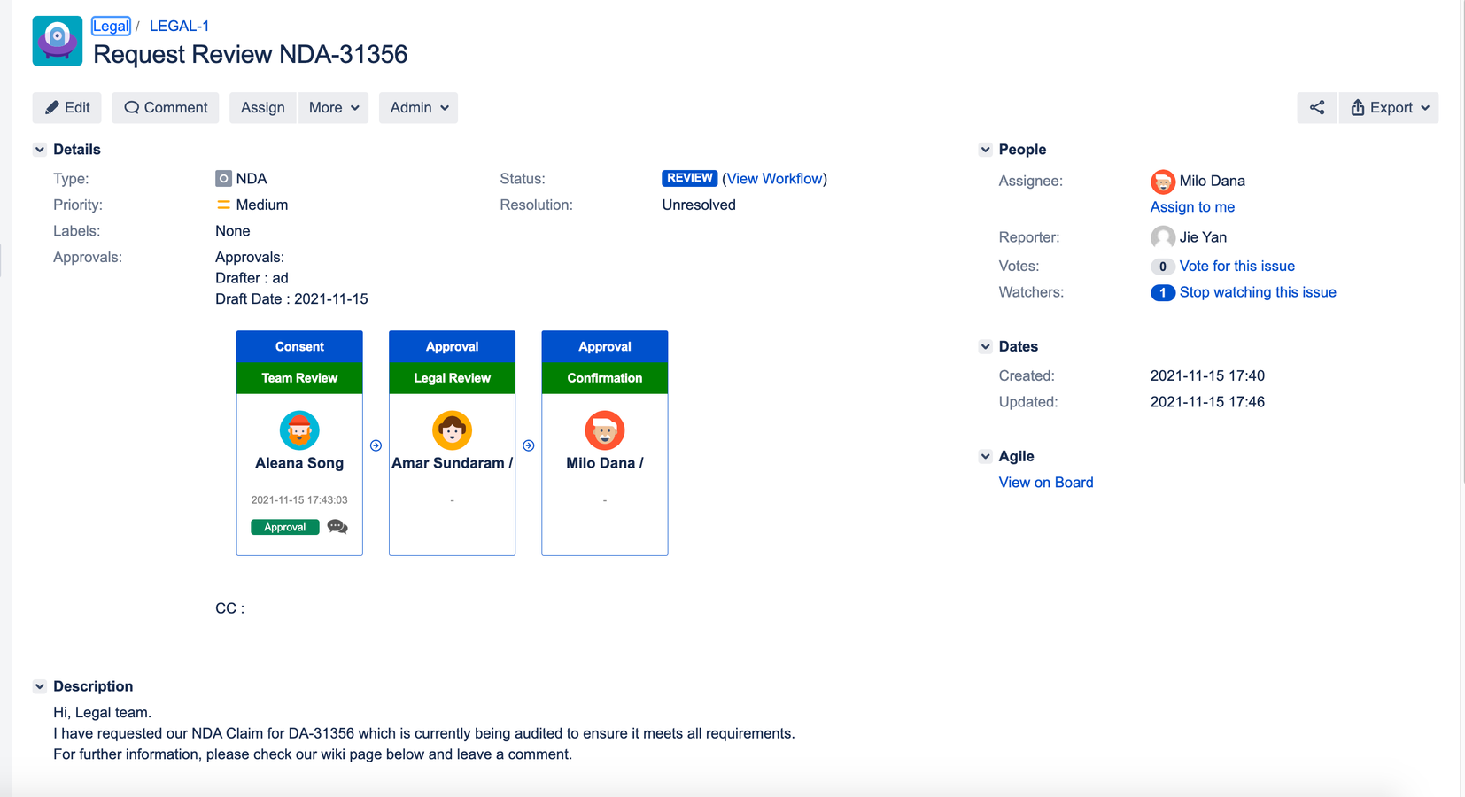Click the Draft Date : 2021-11-15 text
This screenshot has height=797, width=1465.
[x=291, y=299]
